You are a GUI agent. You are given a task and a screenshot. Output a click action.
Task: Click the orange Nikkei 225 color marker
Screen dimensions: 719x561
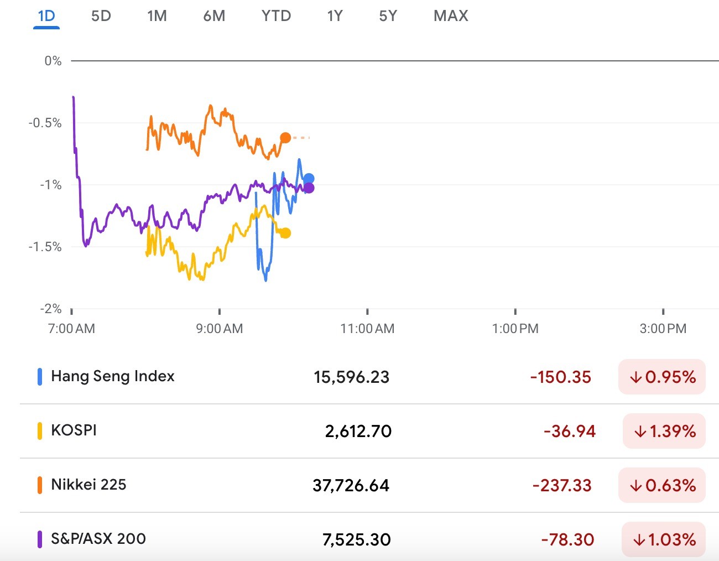coord(40,485)
